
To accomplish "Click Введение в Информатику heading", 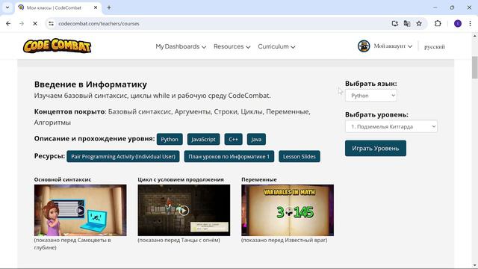I will click(90, 84).
